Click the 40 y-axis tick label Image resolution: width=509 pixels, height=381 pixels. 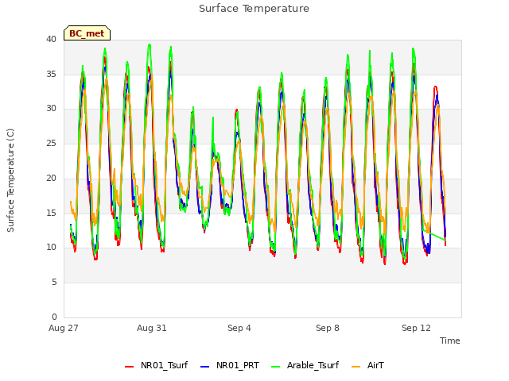[51, 40]
